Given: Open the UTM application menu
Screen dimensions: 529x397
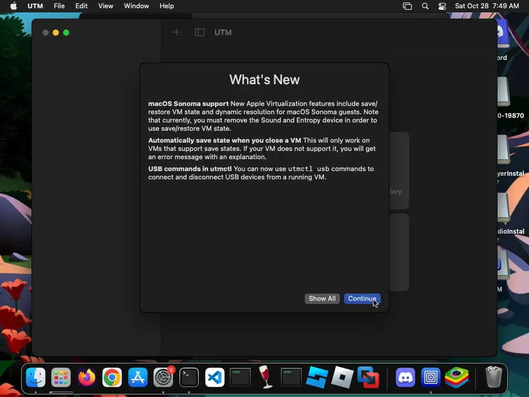Looking at the screenshot, I should point(35,6).
